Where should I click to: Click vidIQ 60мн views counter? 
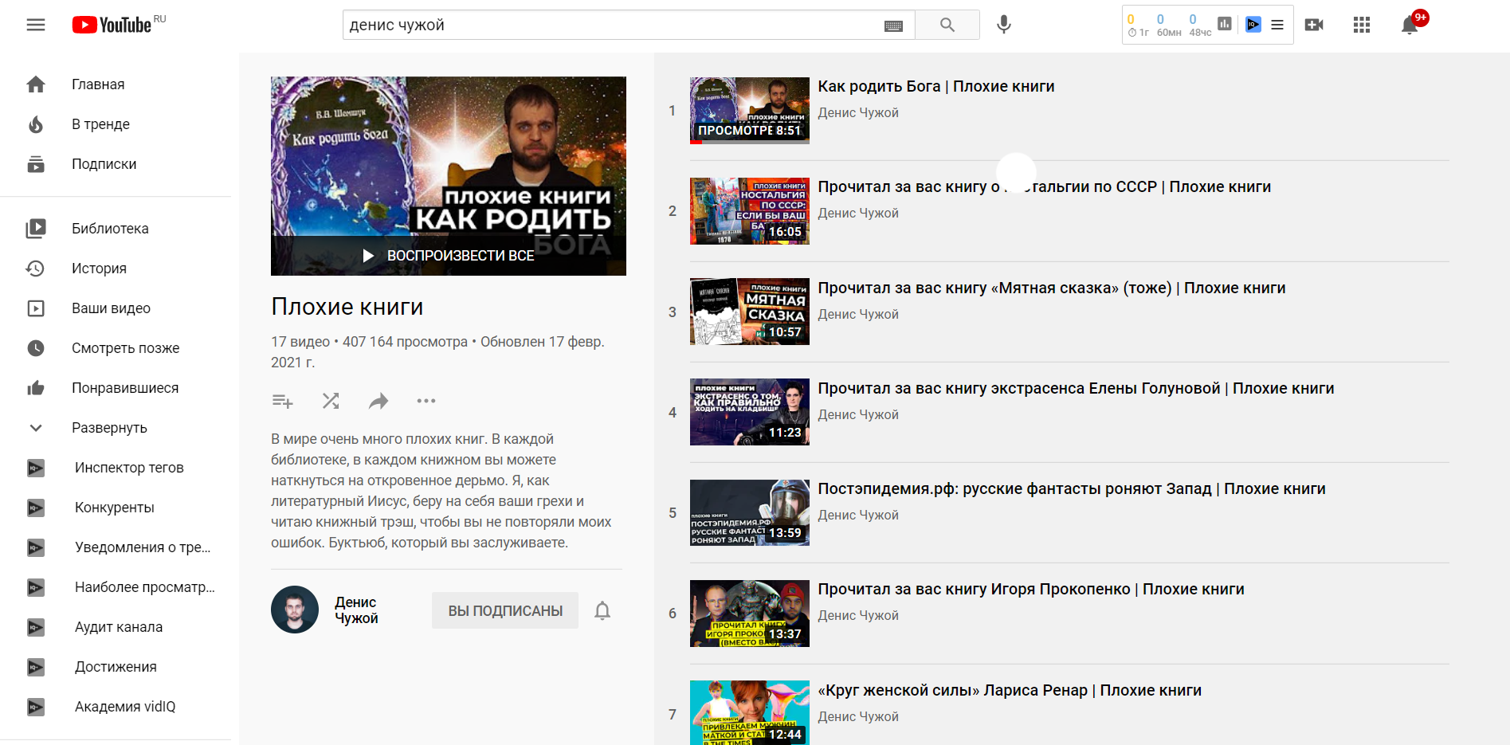pos(1169,25)
